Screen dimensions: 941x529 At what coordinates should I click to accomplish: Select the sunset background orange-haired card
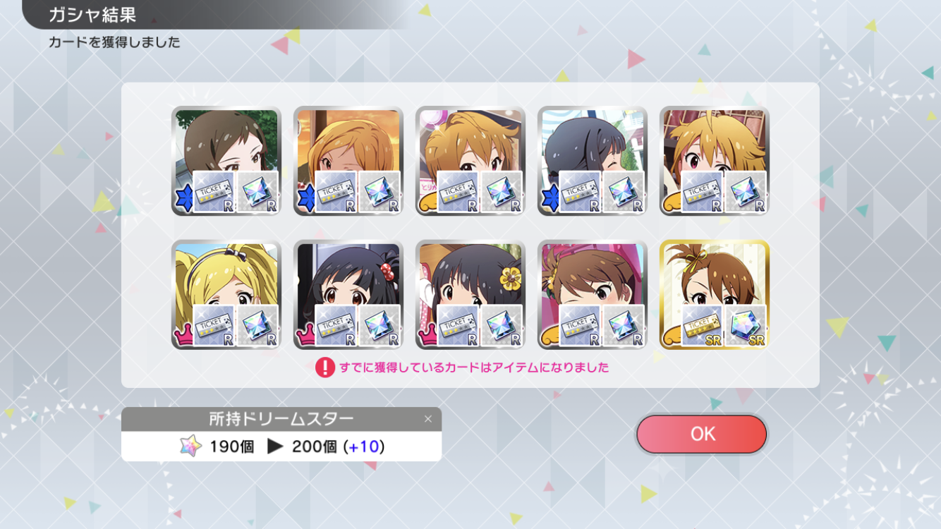[348, 161]
